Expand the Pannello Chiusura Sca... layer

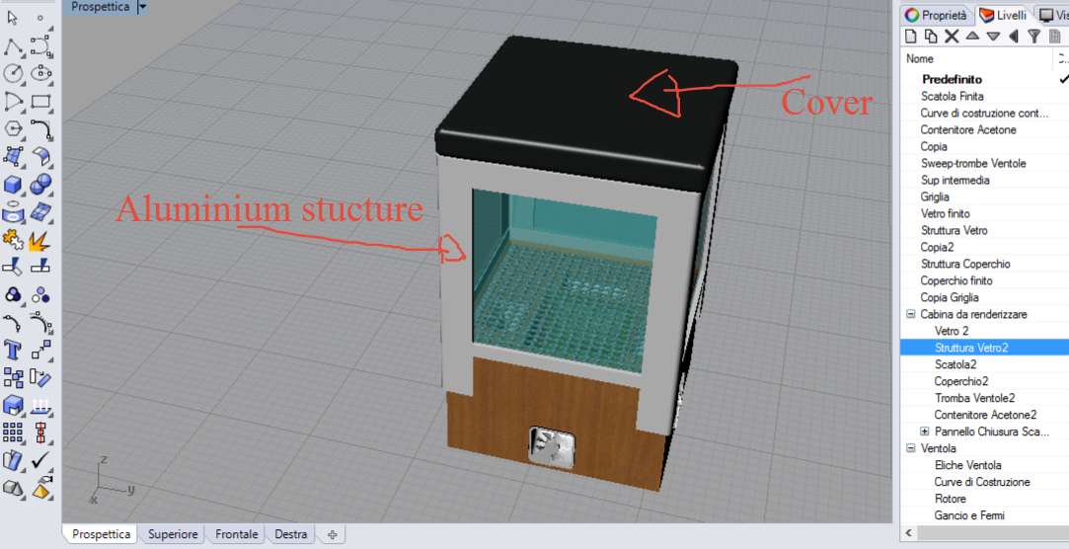click(925, 431)
